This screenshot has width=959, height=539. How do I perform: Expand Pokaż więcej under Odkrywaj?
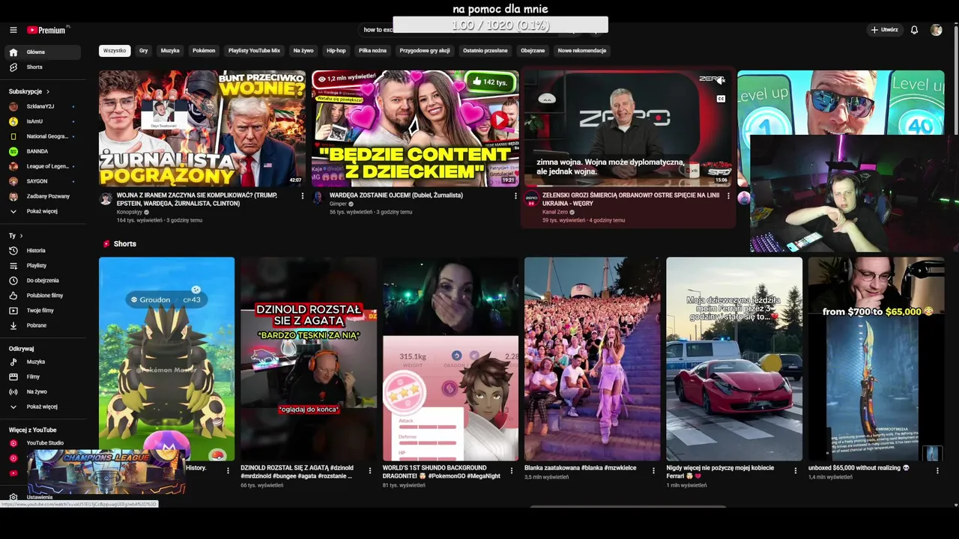[43, 407]
